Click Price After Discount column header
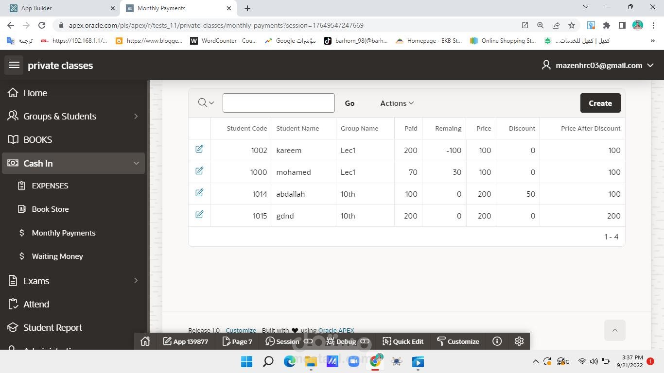This screenshot has height=373, width=664. click(591, 128)
